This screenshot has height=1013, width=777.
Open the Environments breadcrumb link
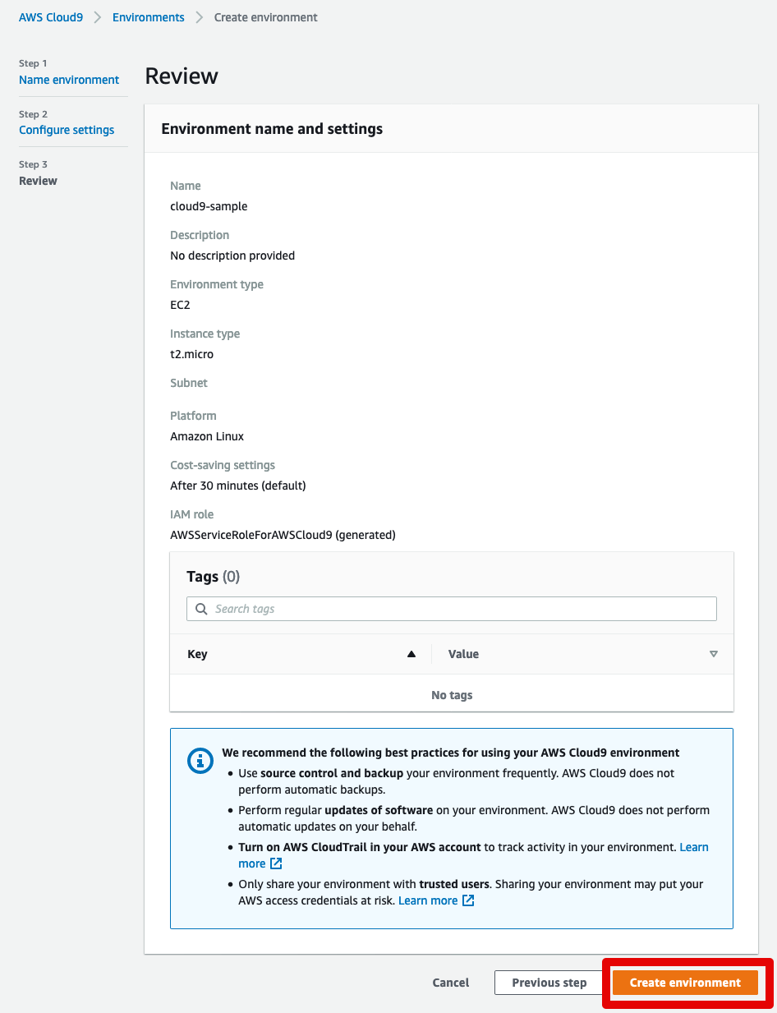[148, 16]
